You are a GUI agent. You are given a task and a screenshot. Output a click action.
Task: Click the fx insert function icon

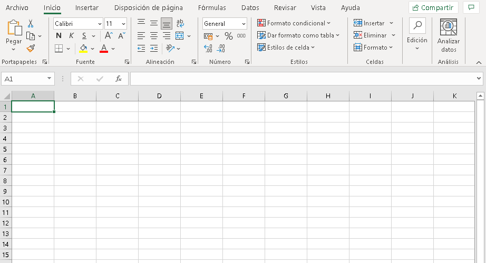click(119, 79)
